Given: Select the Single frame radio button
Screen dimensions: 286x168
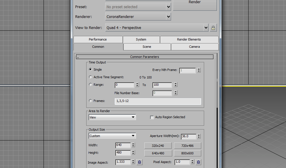Looking at the screenshot, I should [90, 70].
